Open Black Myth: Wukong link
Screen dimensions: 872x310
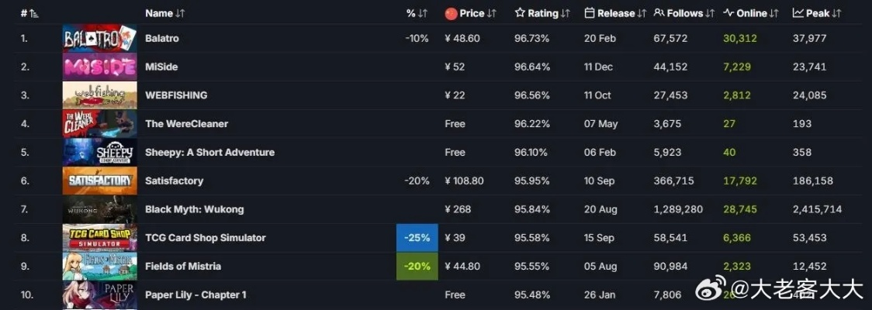pyautogui.click(x=194, y=209)
